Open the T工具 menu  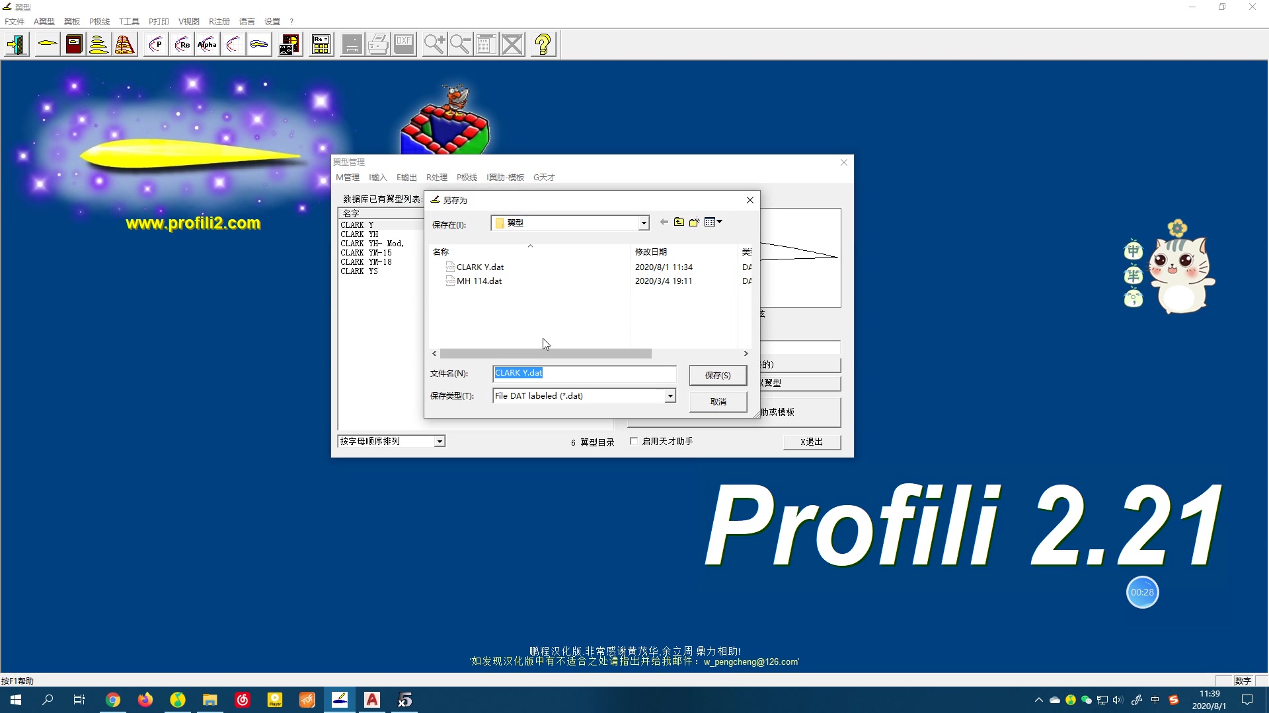[x=129, y=21]
